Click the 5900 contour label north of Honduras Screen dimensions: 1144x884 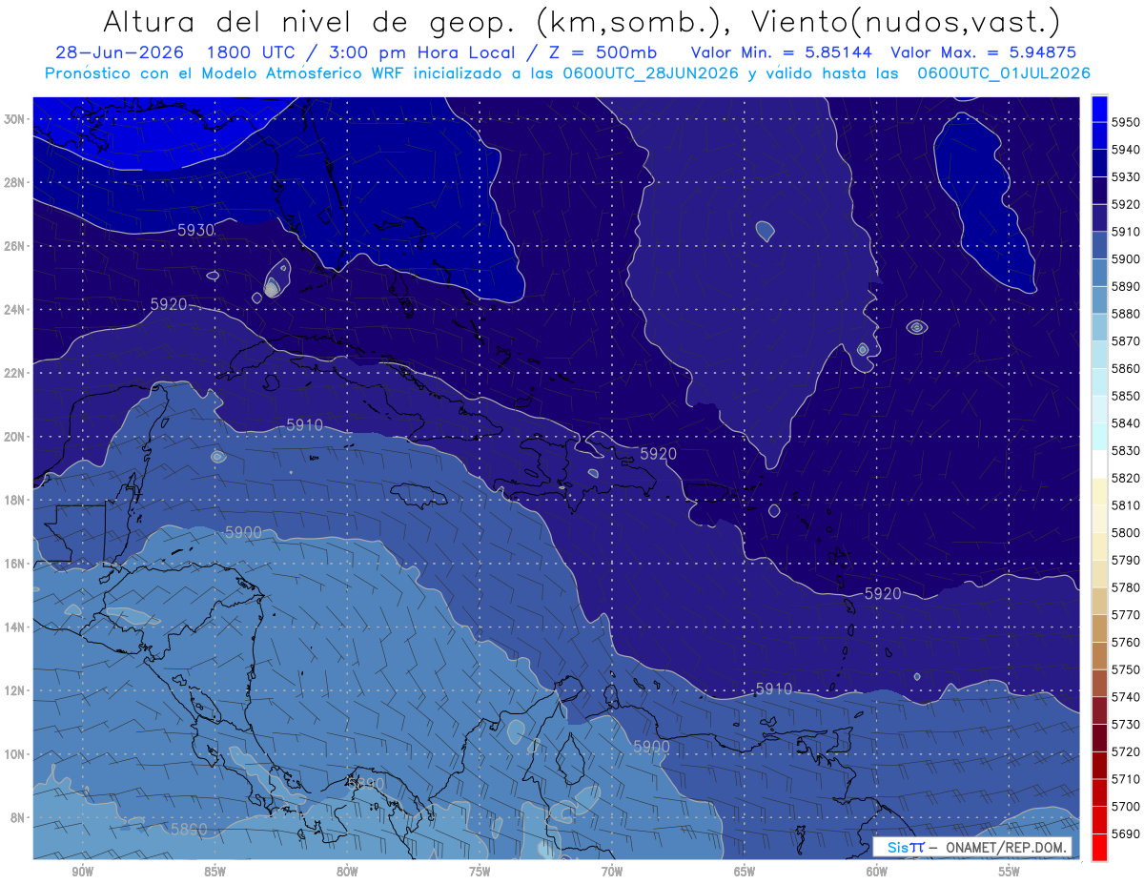coord(244,532)
